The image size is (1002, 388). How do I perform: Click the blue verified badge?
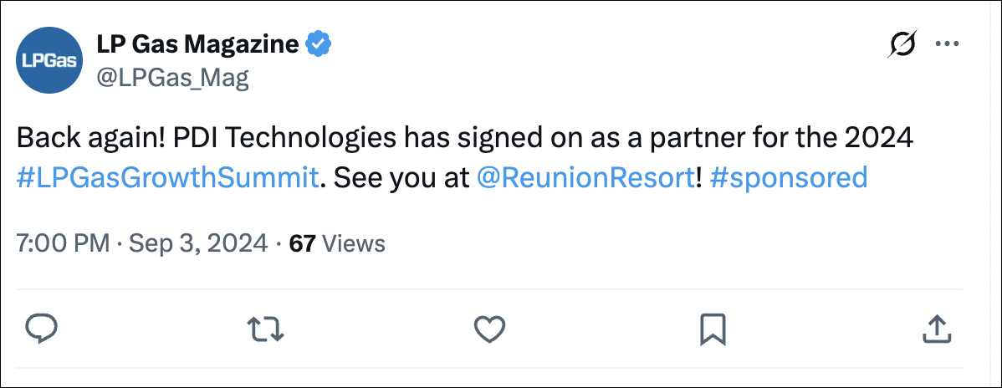320,43
